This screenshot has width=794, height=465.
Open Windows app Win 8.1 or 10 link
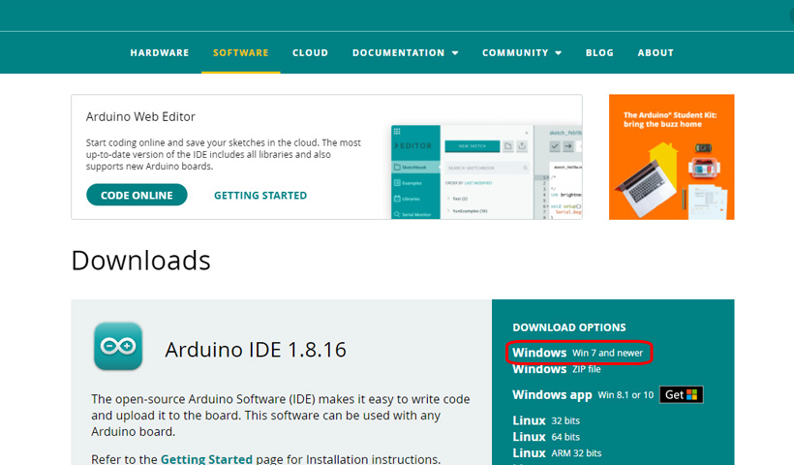coord(583,394)
